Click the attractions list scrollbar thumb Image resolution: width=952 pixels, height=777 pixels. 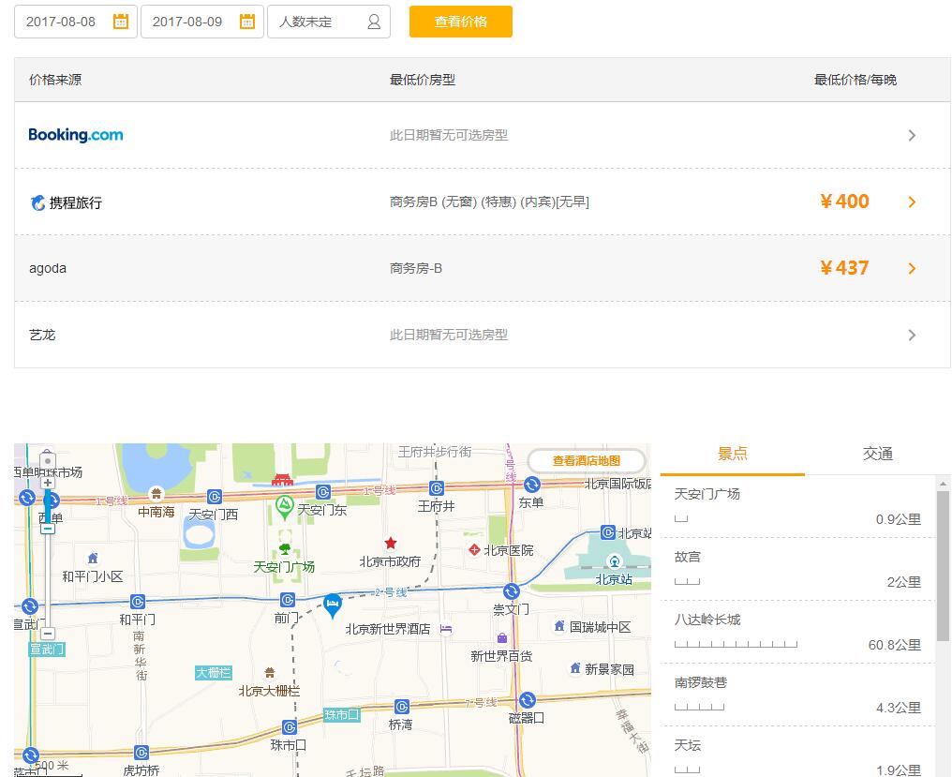coord(943,566)
